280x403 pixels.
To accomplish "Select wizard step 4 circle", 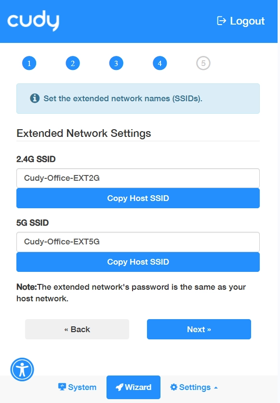I will coord(160,63).
